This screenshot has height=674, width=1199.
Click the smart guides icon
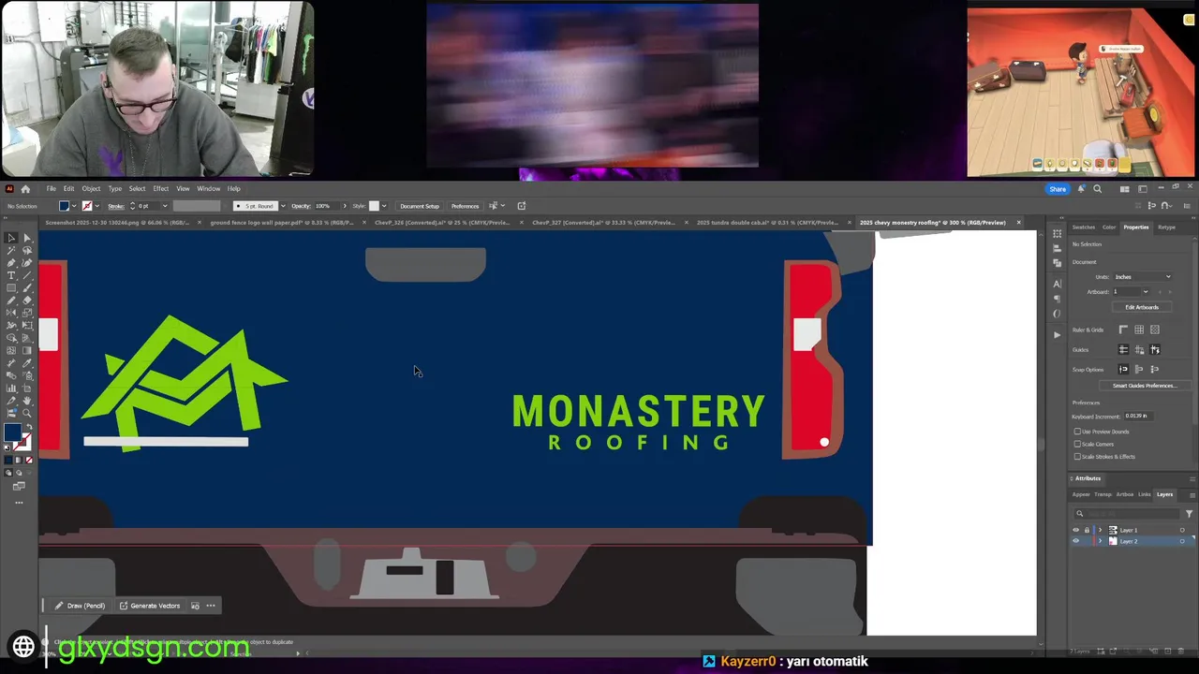point(1155,350)
